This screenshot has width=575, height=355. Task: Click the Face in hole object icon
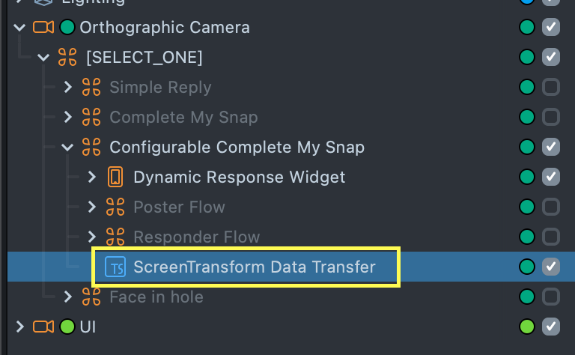point(91,297)
